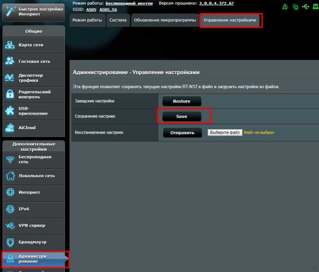The height and width of the screenshot is (272, 319).
Task: Click the Гостевая сеть guest network icon
Action: tap(10, 61)
